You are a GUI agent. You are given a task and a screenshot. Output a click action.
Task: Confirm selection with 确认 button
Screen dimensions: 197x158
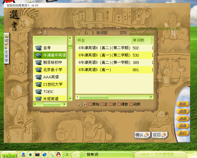[142, 135]
